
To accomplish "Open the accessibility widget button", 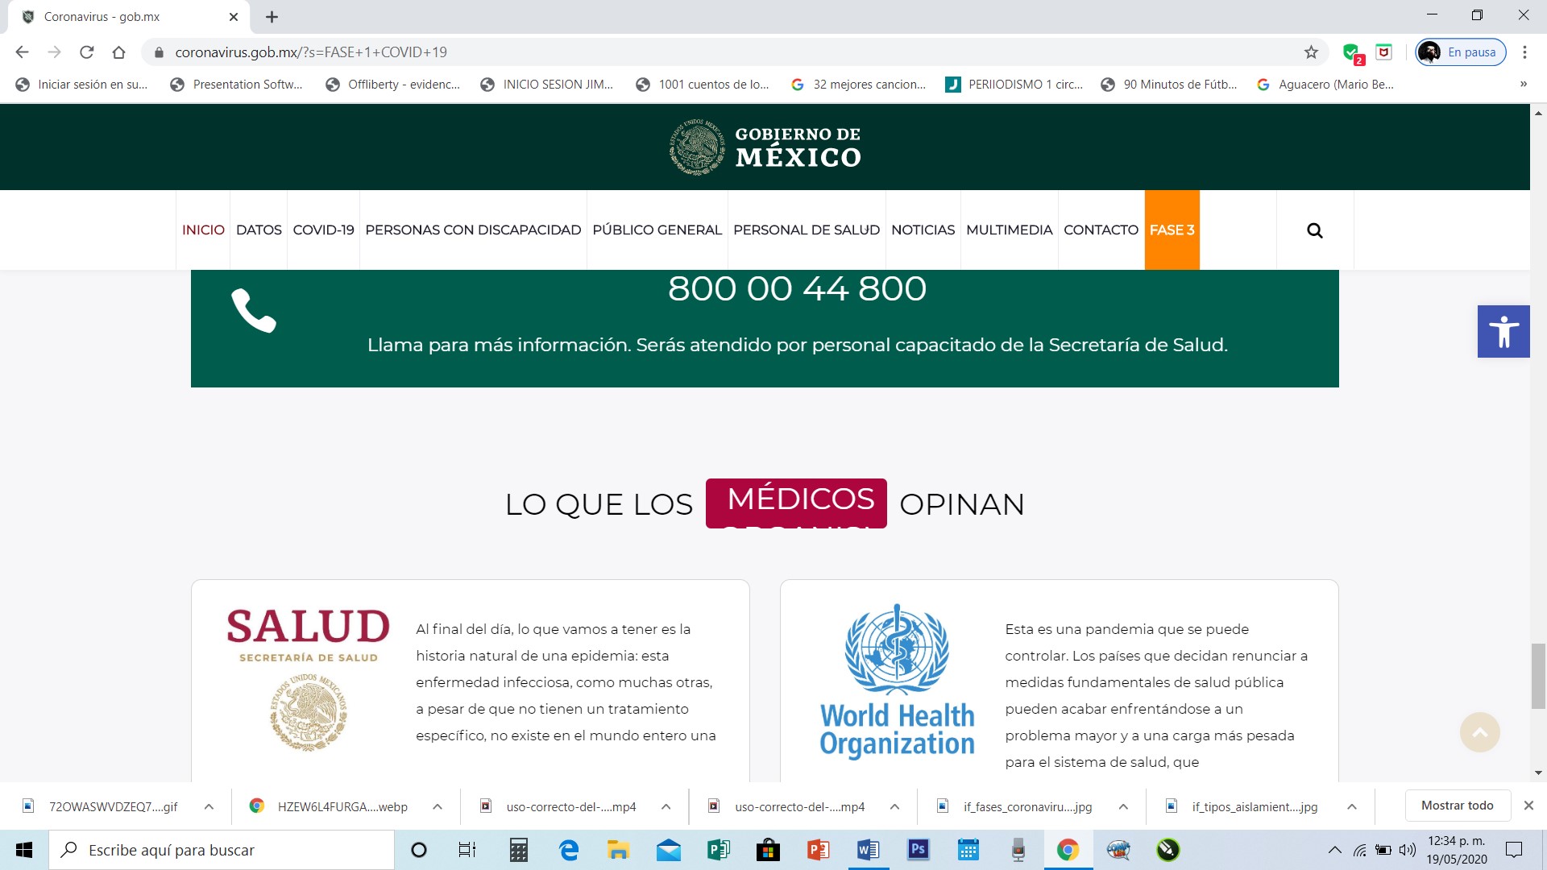I will pos(1503,331).
